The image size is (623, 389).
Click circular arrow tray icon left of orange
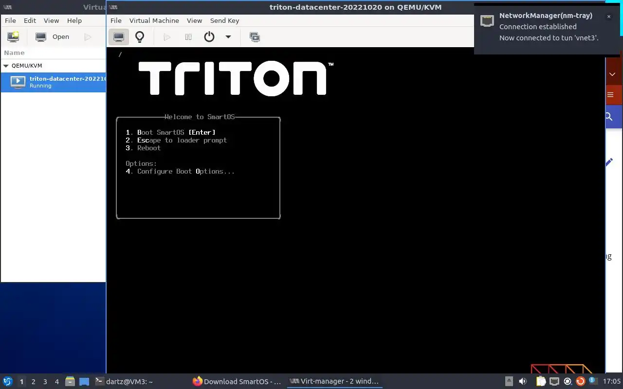[568, 381]
